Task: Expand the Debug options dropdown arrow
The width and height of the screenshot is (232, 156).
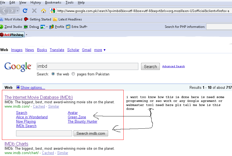Action: click(x=47, y=27)
